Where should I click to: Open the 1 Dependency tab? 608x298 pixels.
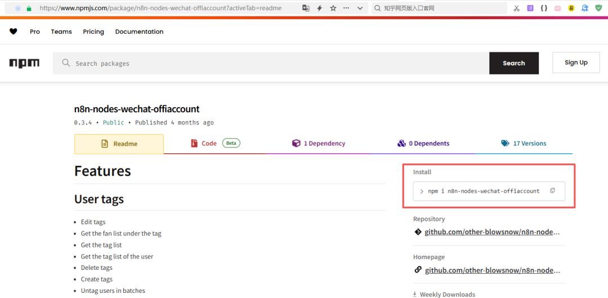318,144
